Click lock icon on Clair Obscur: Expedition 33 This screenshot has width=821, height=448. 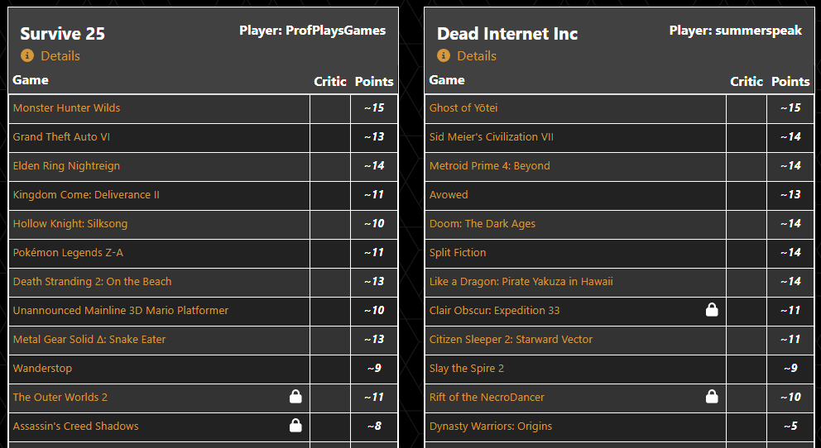click(x=712, y=310)
